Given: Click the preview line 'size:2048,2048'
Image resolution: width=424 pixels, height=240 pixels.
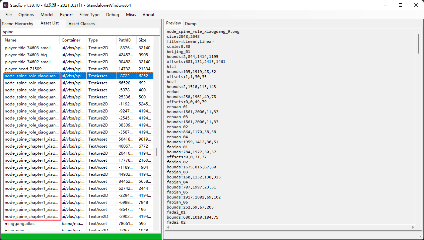Looking at the screenshot, I should click(x=183, y=36).
